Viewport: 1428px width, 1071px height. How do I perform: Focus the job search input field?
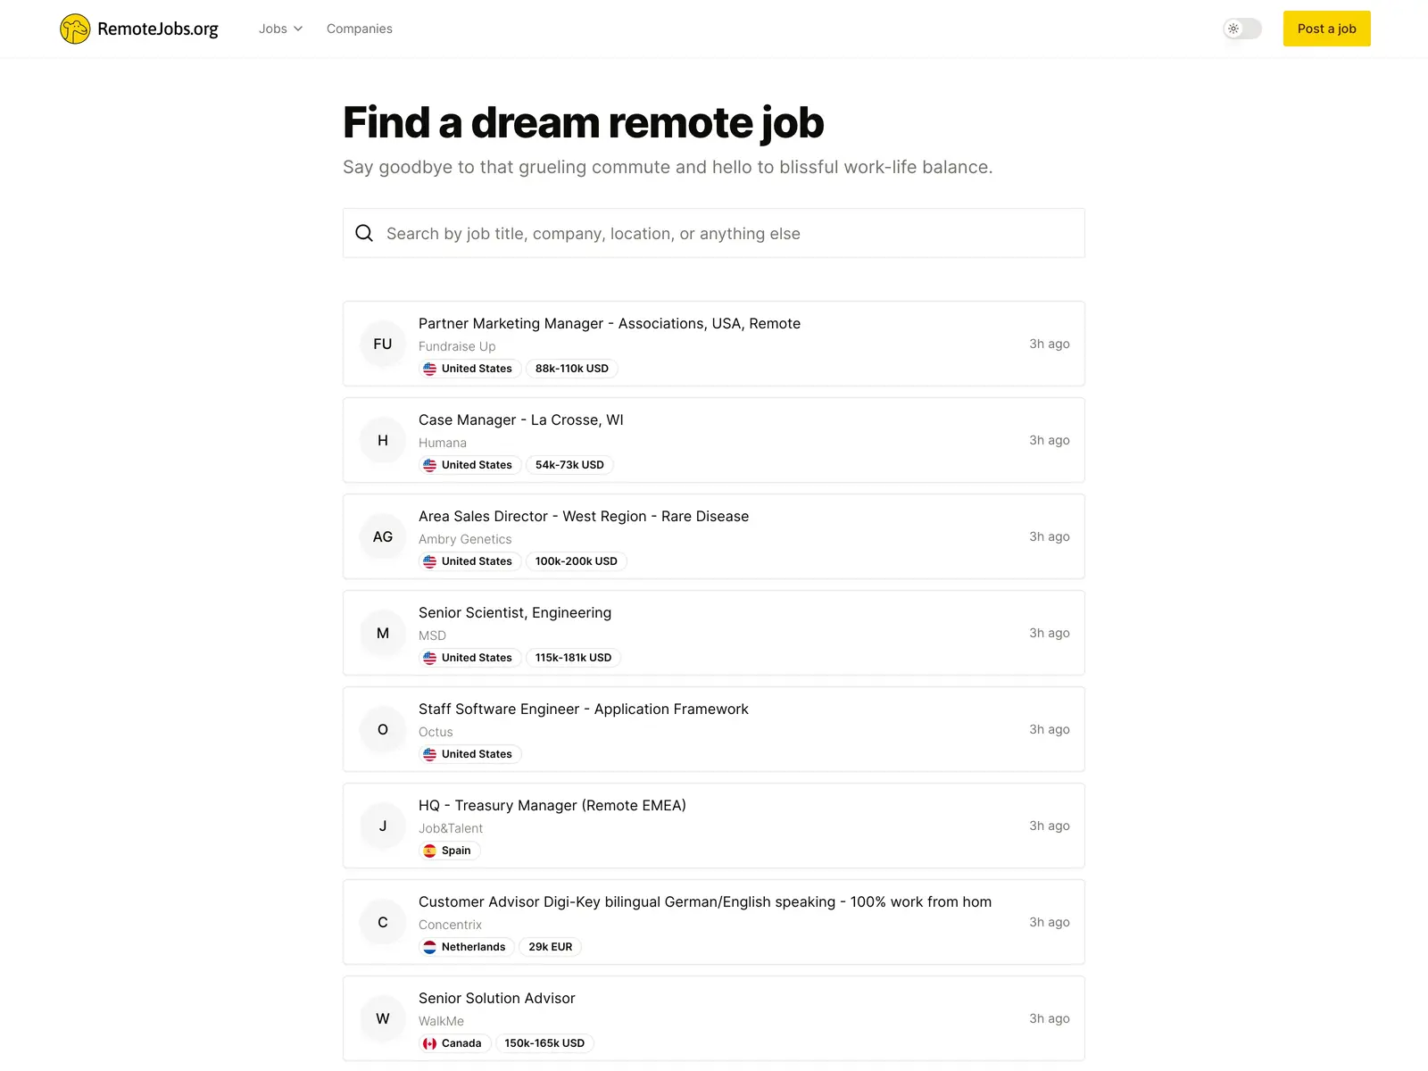[x=714, y=233]
